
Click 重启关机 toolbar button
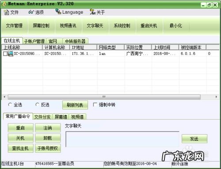point(149,26)
